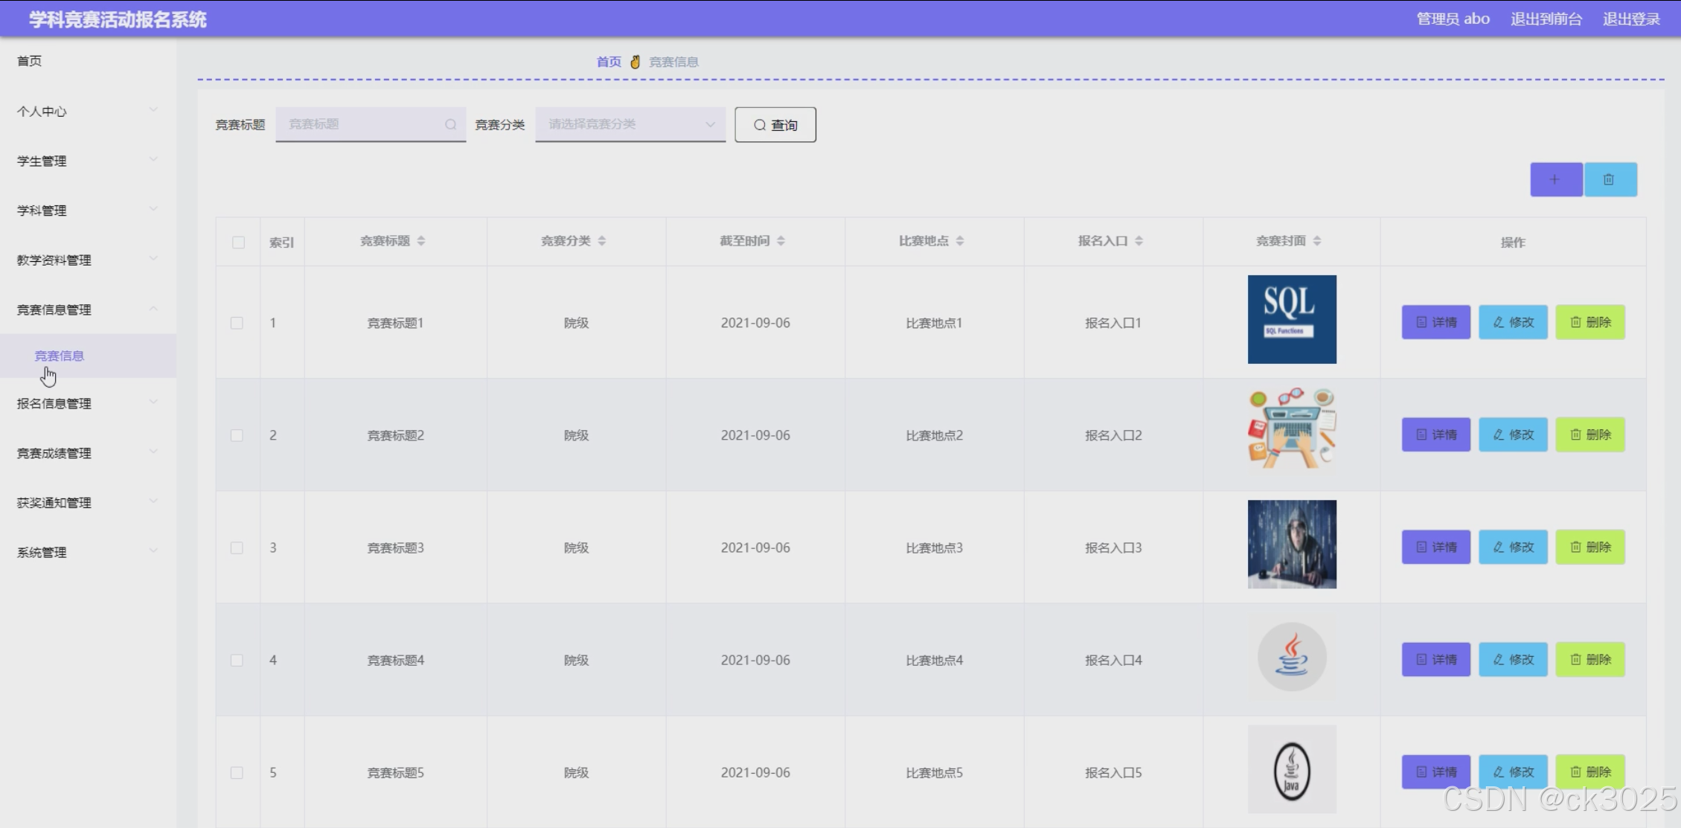The image size is (1681, 828).
Task: Click the blue trash batch-delete button
Action: 1610,179
